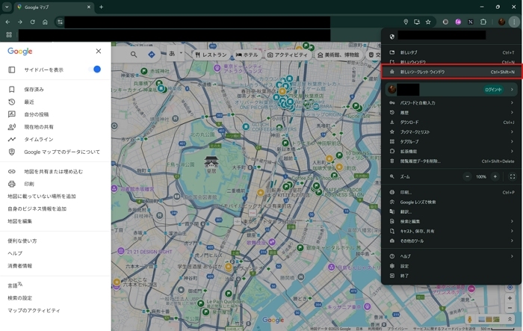Click the レストラン category chip

[x=211, y=55]
